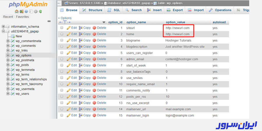This screenshot has height=131, width=262.
Task: Tick the checkbox for the use_smilies row
Action: click(x=62, y=78)
